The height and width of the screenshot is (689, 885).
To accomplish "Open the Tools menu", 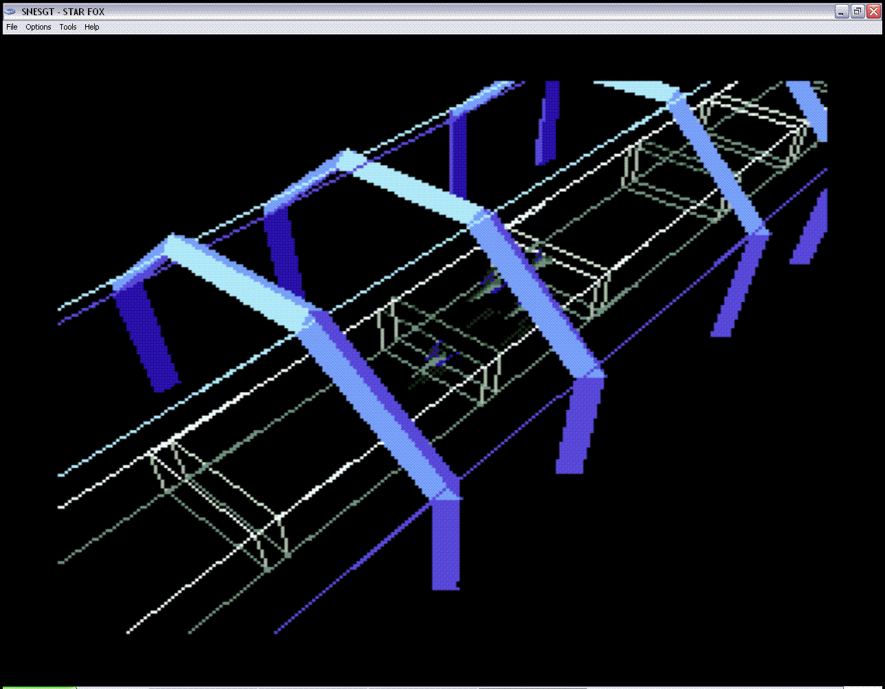I will coord(68,27).
